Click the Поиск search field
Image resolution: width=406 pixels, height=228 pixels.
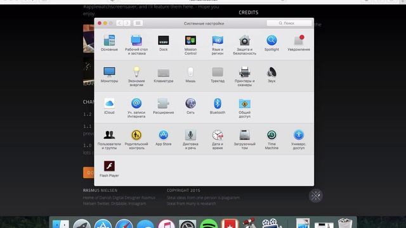pyautogui.click(x=289, y=23)
